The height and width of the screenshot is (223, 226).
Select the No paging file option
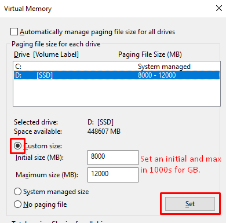coord(17,204)
